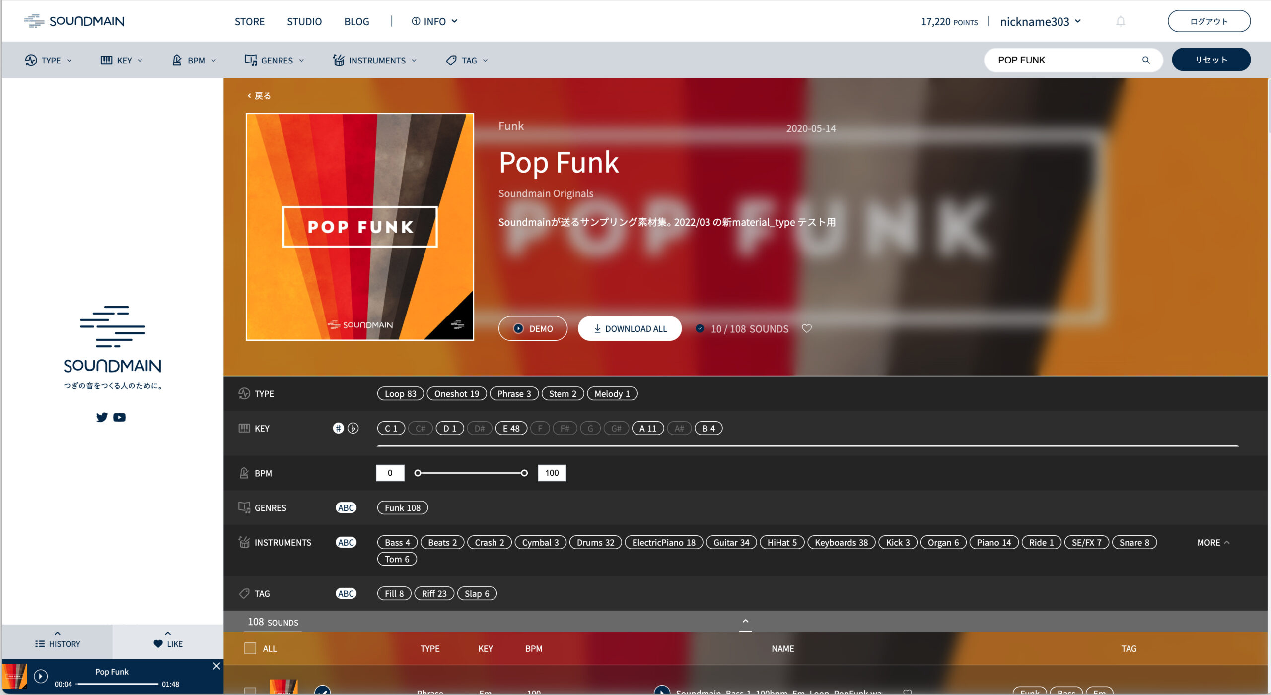Collapse instruments list with MORE
Image resolution: width=1271 pixels, height=695 pixels.
(1213, 542)
